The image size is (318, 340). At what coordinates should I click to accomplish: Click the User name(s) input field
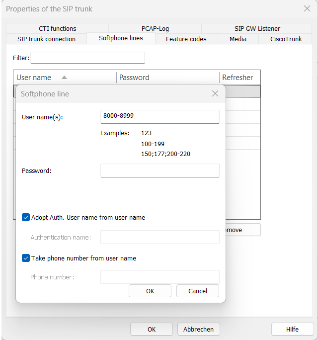[x=159, y=116]
